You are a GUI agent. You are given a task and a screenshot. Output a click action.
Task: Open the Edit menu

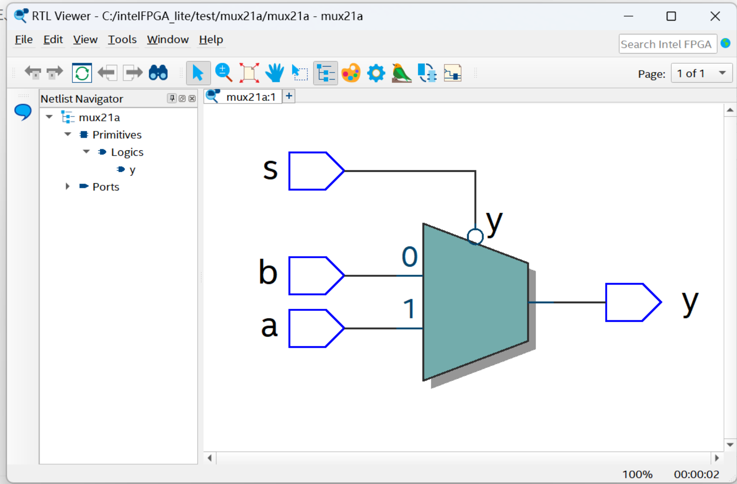pyautogui.click(x=53, y=40)
